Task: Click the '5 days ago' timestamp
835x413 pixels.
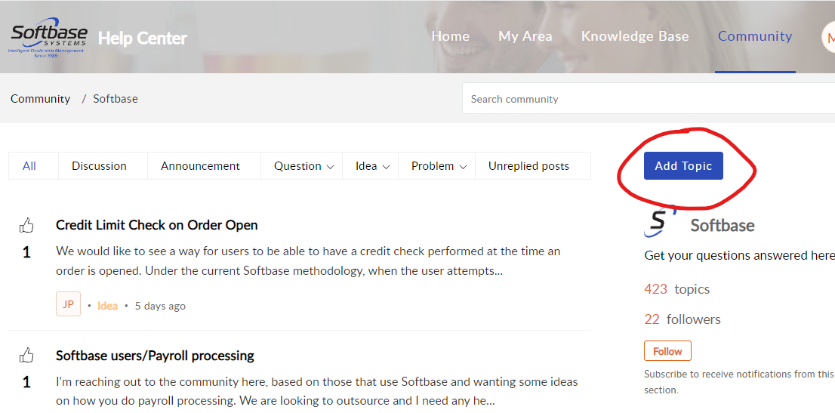Action: pos(160,306)
